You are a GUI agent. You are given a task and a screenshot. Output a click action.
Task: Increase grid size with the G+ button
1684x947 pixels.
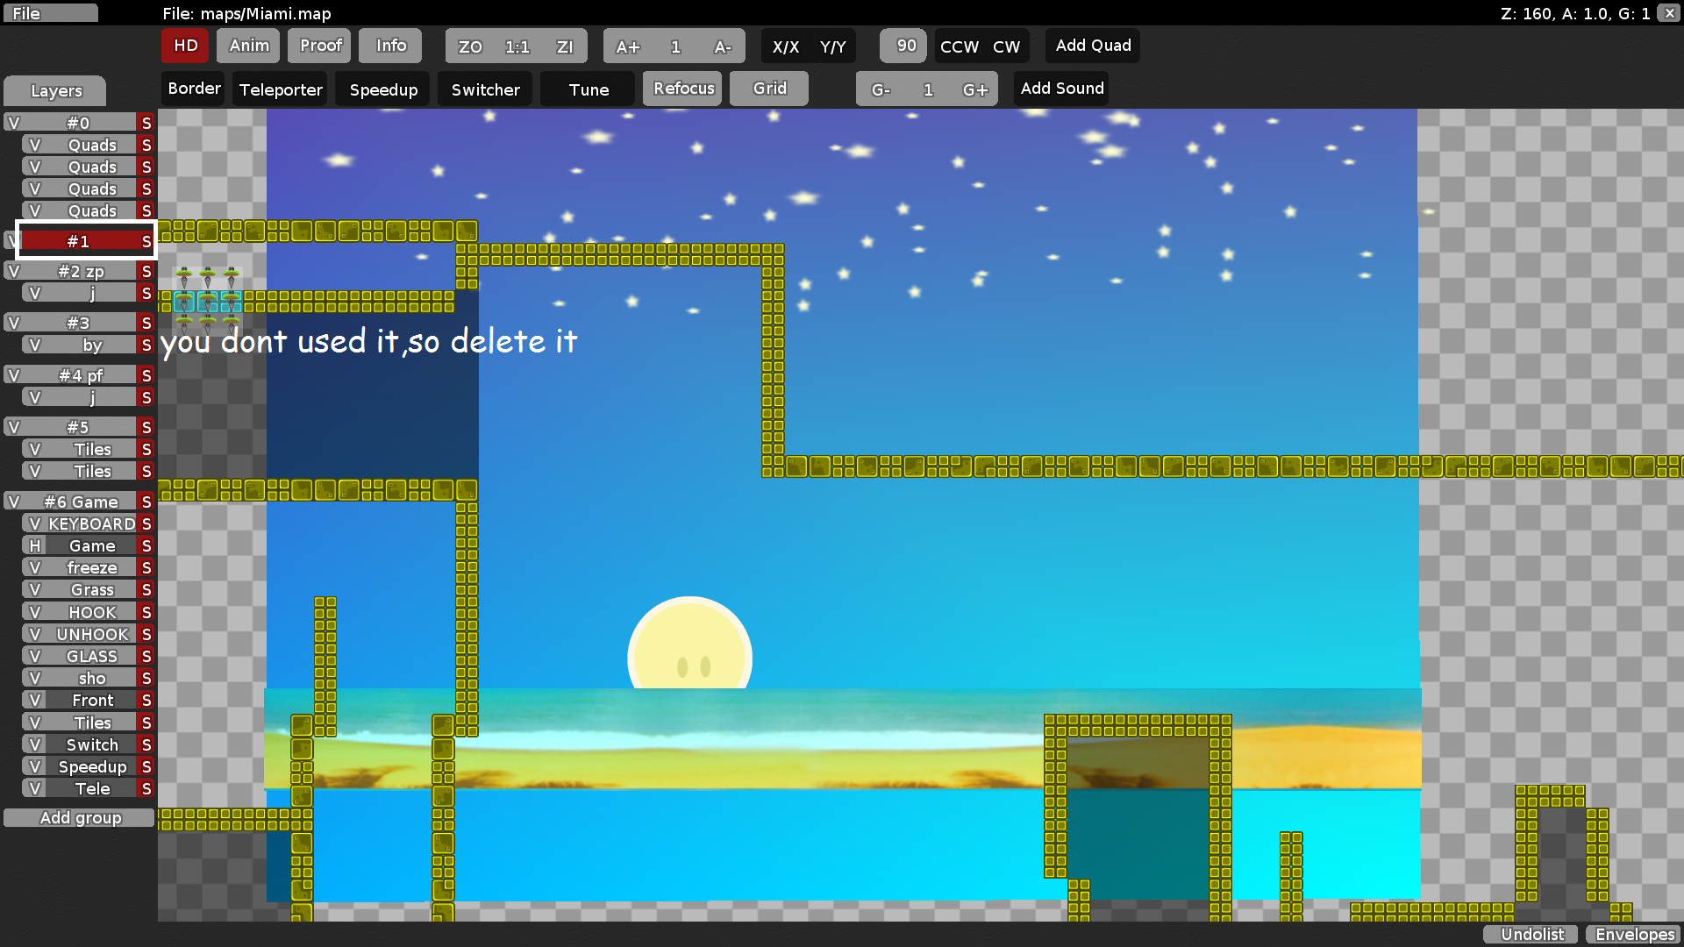(974, 89)
